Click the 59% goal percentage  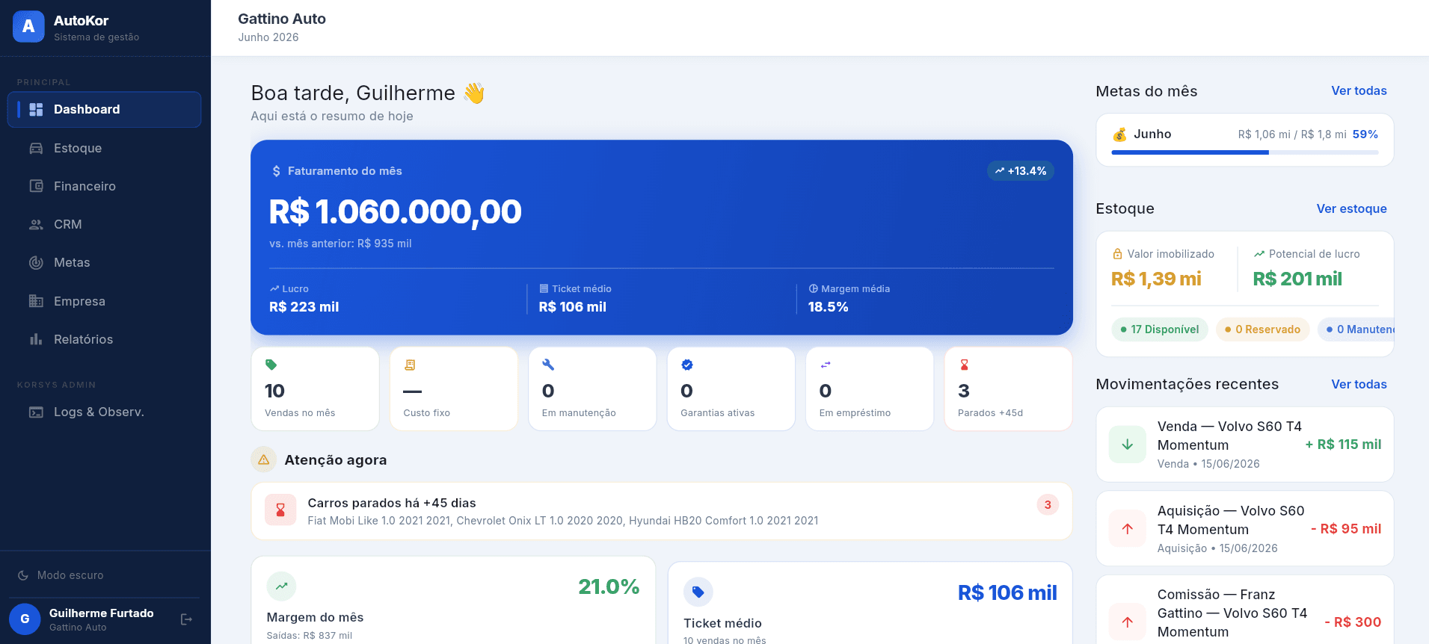point(1365,134)
